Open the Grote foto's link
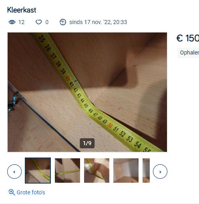Screen dimensions: 199x204 click(31, 192)
